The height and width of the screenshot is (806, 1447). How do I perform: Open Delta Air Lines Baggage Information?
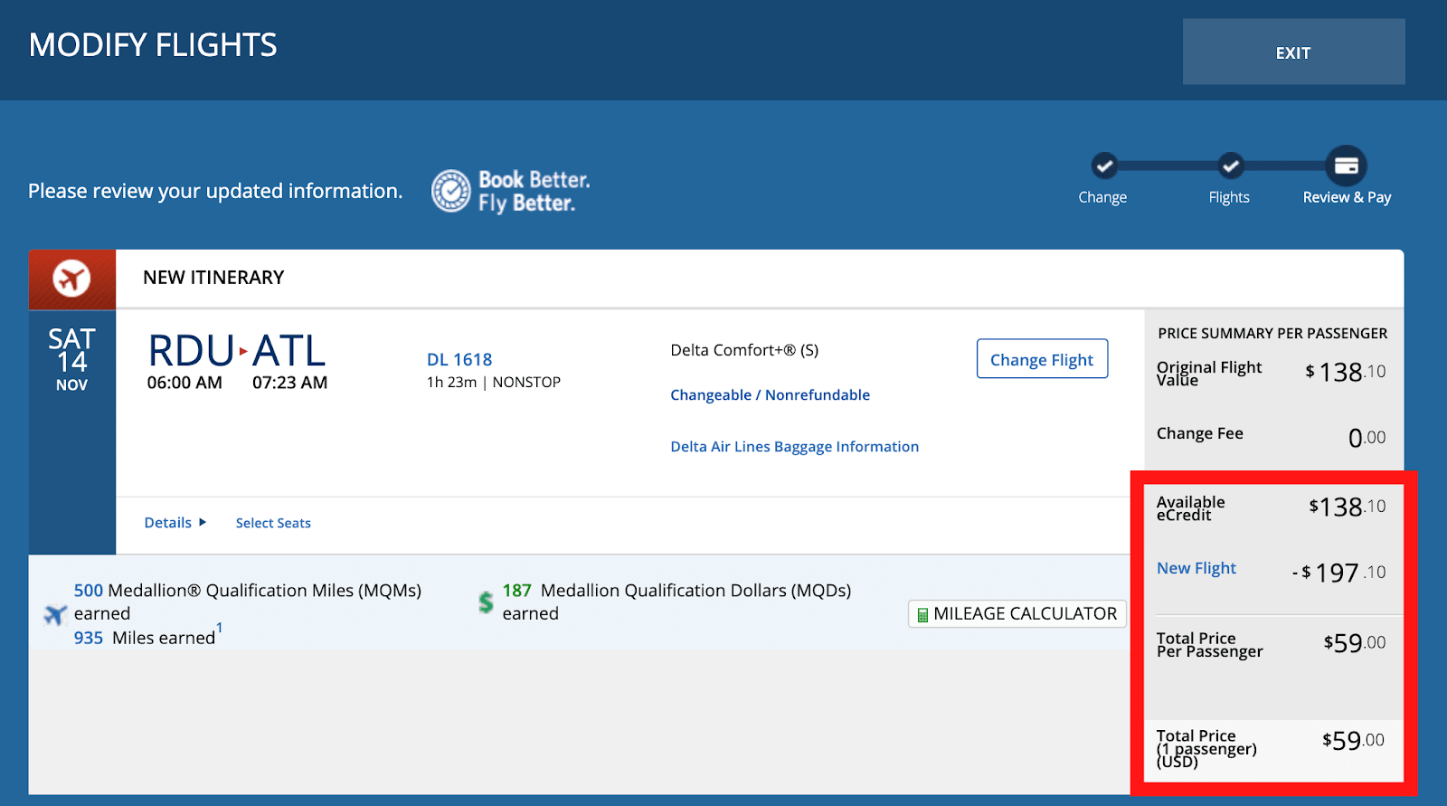coord(794,447)
